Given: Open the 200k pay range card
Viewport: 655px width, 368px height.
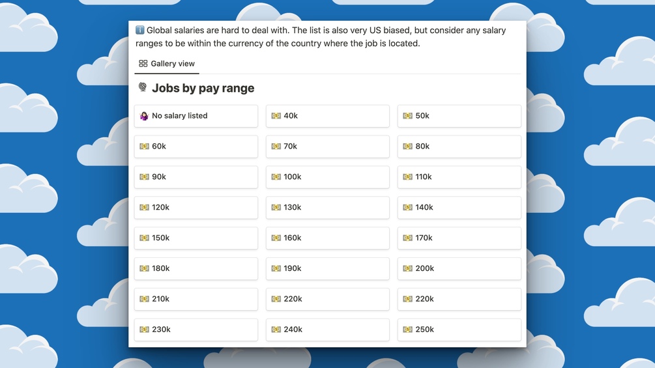Looking at the screenshot, I should tap(459, 269).
